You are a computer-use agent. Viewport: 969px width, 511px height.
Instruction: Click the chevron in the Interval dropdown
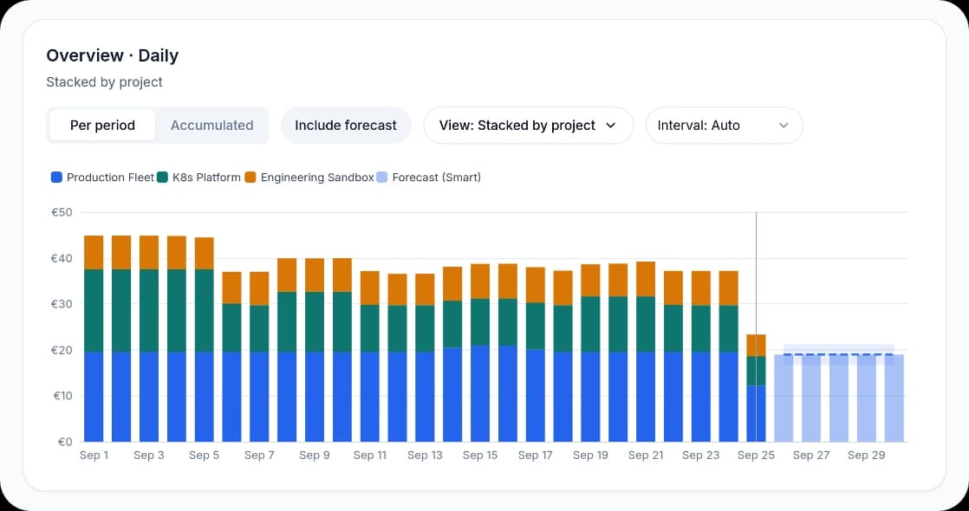click(x=784, y=126)
